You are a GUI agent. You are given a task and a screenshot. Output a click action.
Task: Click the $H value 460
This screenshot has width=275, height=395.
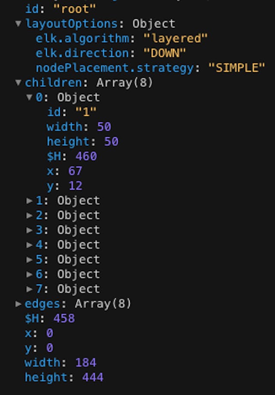pos(86,156)
